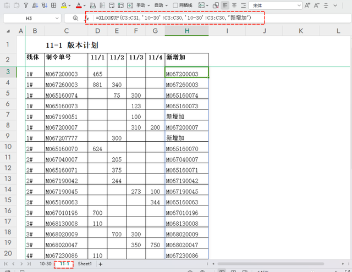Screen dimensions: 352x272
Task: Go to next sheet navigation arrow
Action: point(21,264)
